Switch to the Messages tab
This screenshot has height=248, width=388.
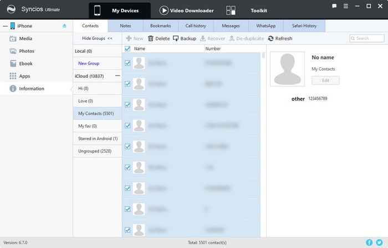(x=231, y=26)
